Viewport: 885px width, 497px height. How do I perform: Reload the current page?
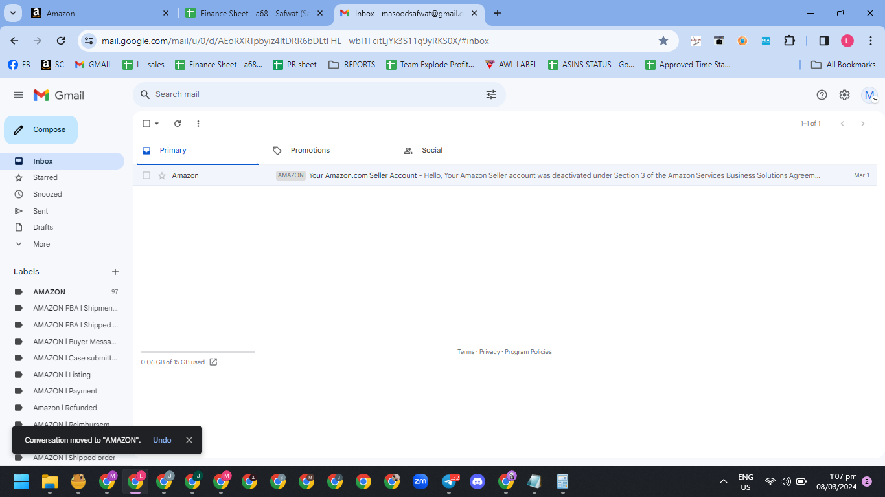(x=61, y=41)
